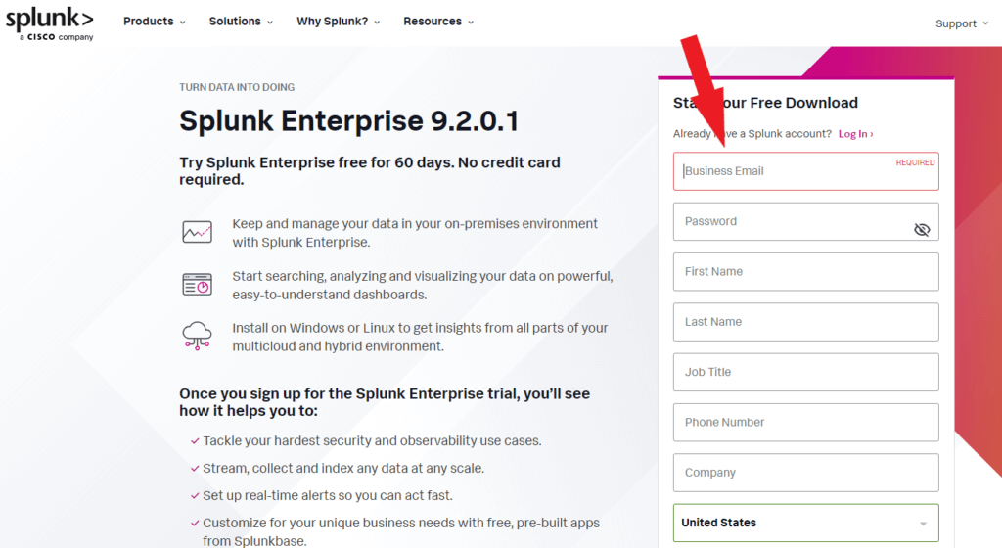Click the Job Title field
Viewport: 1002px width, 548px height.
[x=806, y=372]
